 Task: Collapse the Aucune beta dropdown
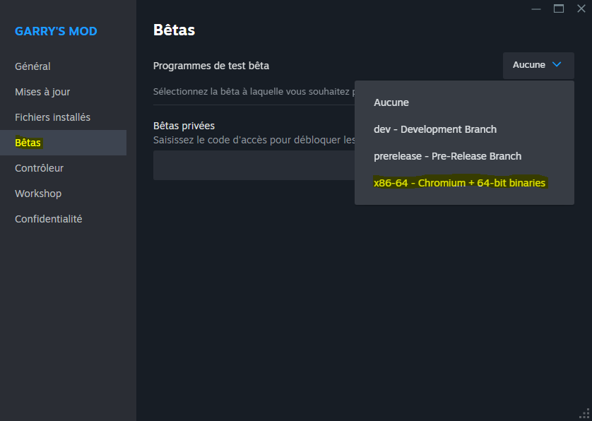538,65
